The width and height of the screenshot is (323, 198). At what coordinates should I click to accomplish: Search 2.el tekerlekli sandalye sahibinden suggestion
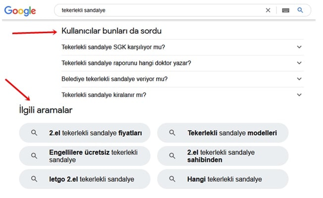pos(222,156)
